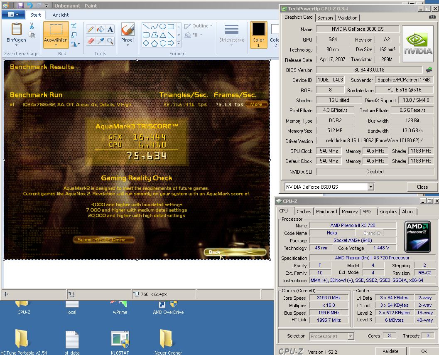
Task: Click the GPU-Z screenshot camera icon
Action: tap(432, 17)
